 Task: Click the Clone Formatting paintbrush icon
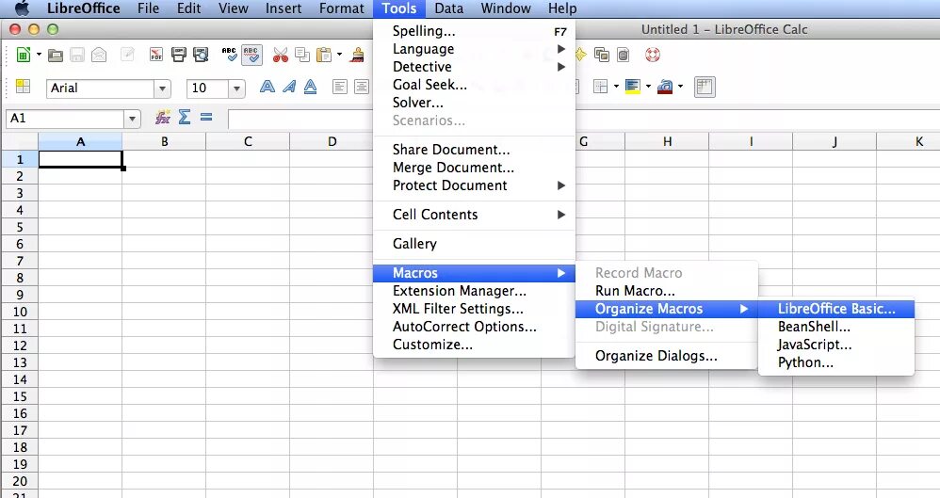(x=358, y=56)
